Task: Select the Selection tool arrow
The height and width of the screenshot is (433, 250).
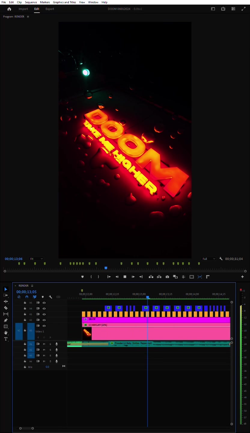Action: [x=5, y=289]
